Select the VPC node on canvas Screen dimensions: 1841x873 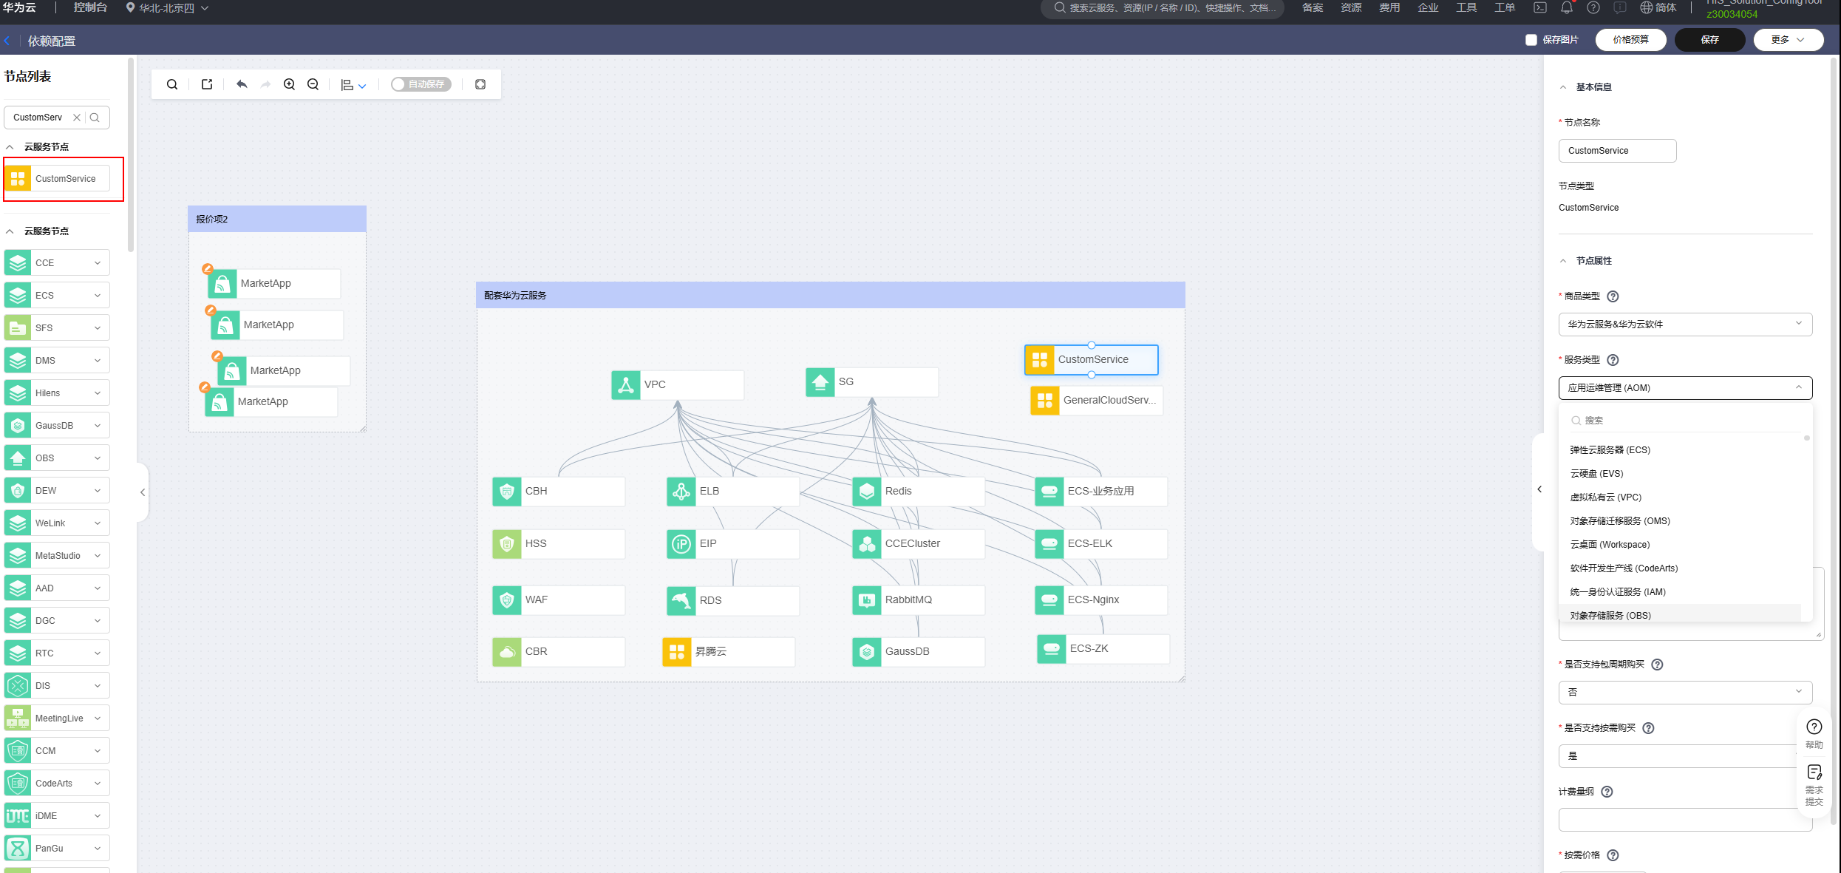(677, 385)
